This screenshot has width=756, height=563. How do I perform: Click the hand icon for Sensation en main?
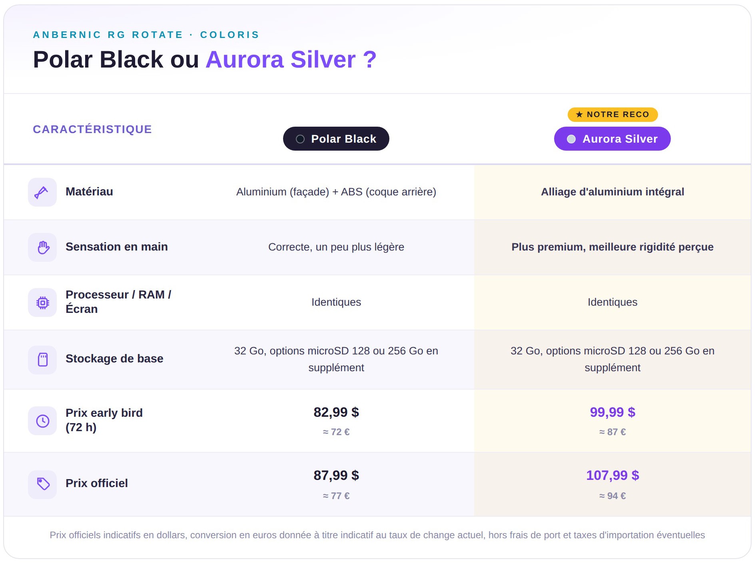click(42, 247)
